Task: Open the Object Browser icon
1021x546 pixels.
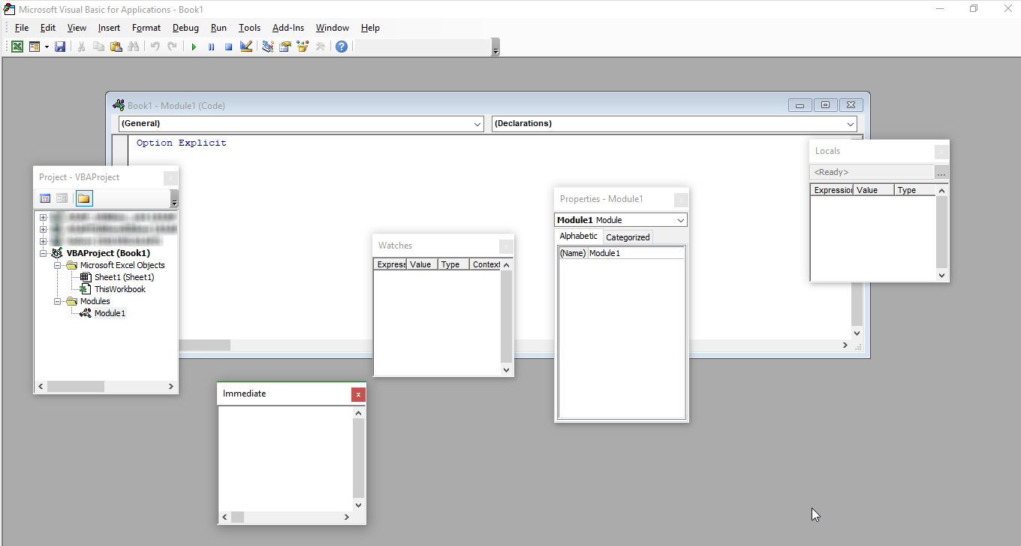Action: pos(303,47)
